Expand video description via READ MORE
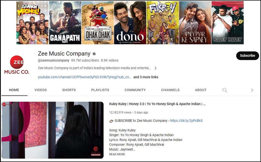The image size is (261, 162). (x=117, y=154)
